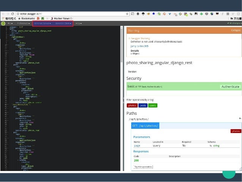Viewport: 242px width, 182px height.
Task: Click the Try this operation button
Action: (x=143, y=167)
